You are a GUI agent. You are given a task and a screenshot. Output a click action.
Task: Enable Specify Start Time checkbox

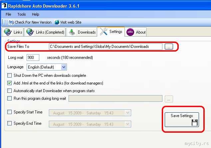click(x=9, y=112)
